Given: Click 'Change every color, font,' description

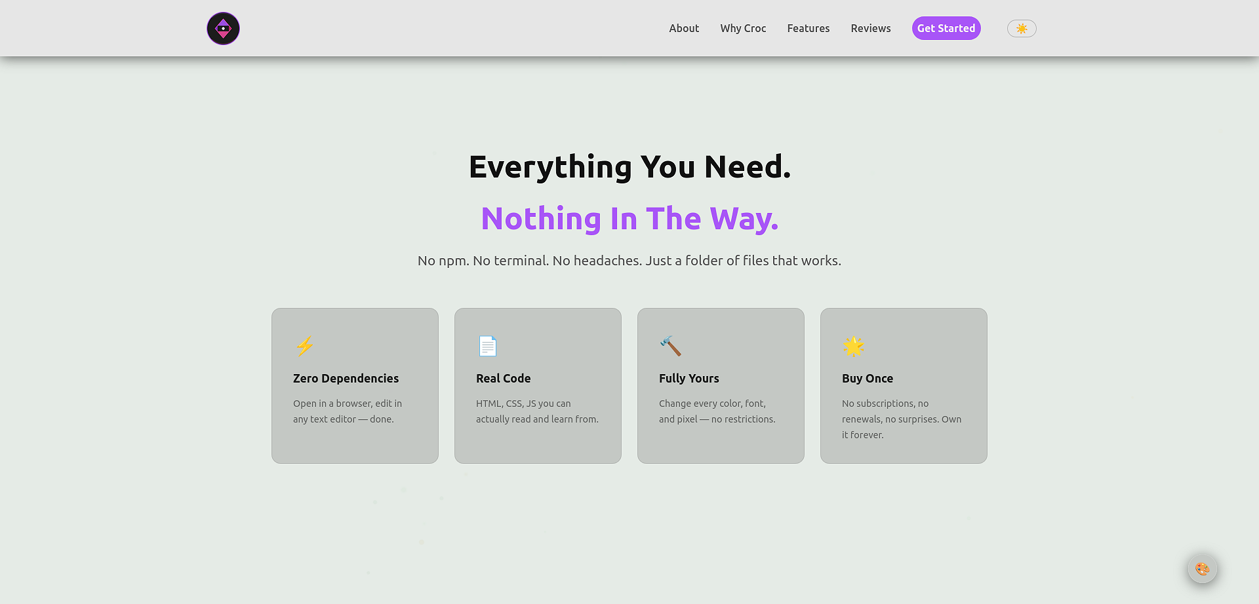Looking at the screenshot, I should [x=717, y=411].
